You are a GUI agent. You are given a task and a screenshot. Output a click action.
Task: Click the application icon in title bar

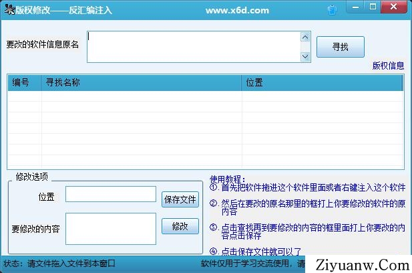click(9, 10)
